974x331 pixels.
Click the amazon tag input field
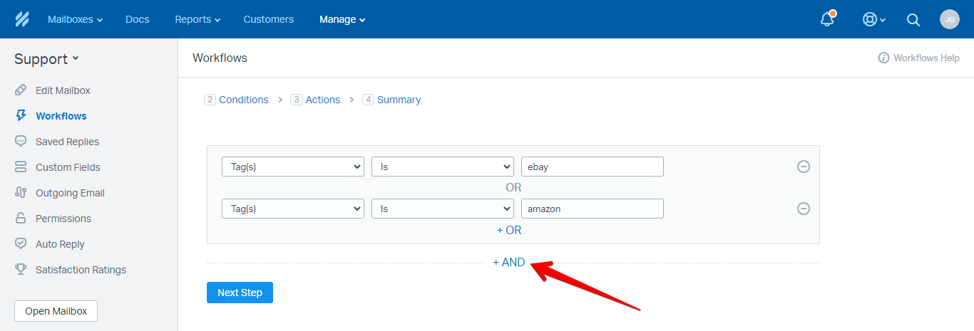click(593, 209)
